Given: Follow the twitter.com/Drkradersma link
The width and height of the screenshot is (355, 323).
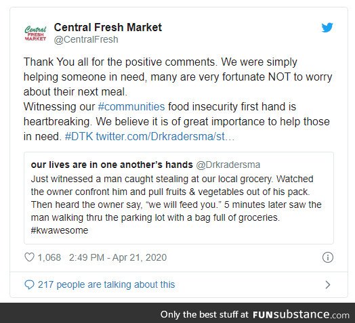Looking at the screenshot, I should [x=165, y=137].
